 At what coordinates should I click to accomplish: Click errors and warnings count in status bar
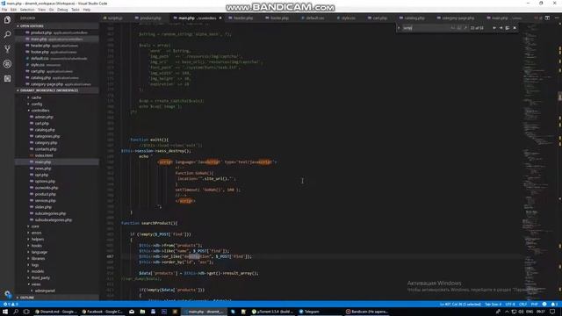(11, 305)
